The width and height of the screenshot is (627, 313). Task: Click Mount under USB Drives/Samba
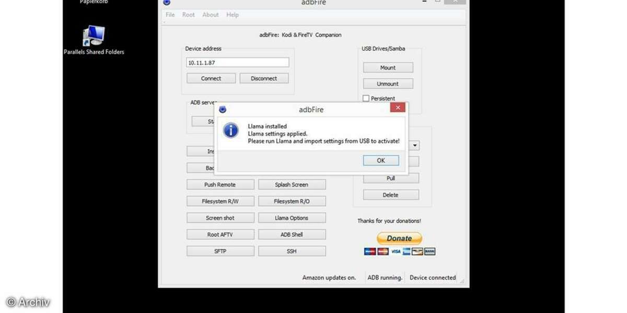(x=388, y=67)
